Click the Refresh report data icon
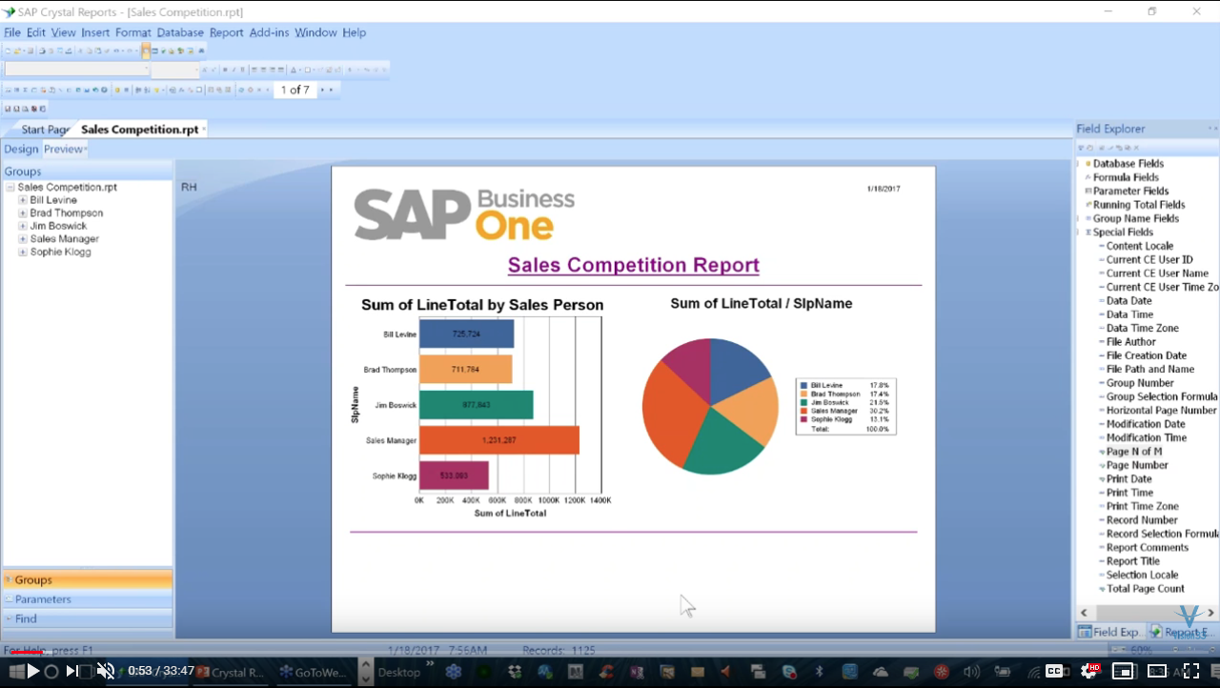Screen dimensions: 1220x688 coord(241,90)
